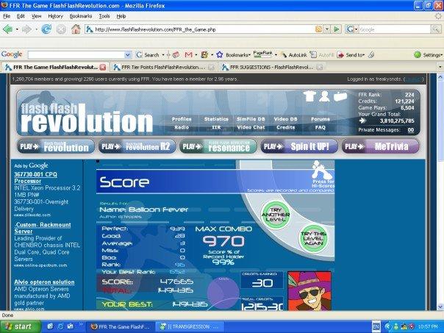The height and width of the screenshot is (333, 444).
Task: Click the dancing figure hi-scores icon
Action: (x=322, y=170)
